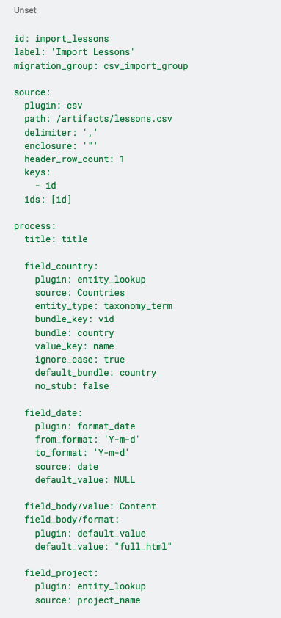Click the id: import_lessons line
This screenshot has width=281, height=618.
(62, 39)
